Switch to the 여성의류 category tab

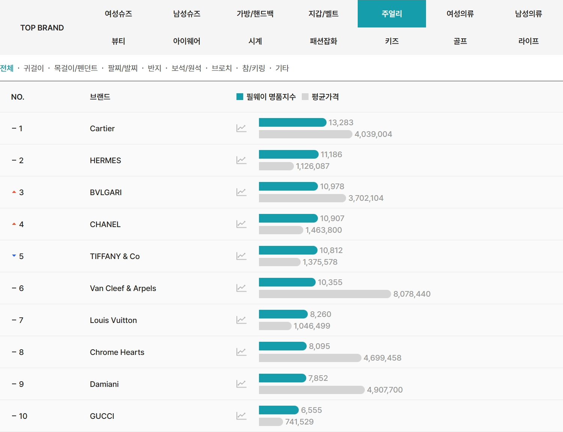[460, 14]
